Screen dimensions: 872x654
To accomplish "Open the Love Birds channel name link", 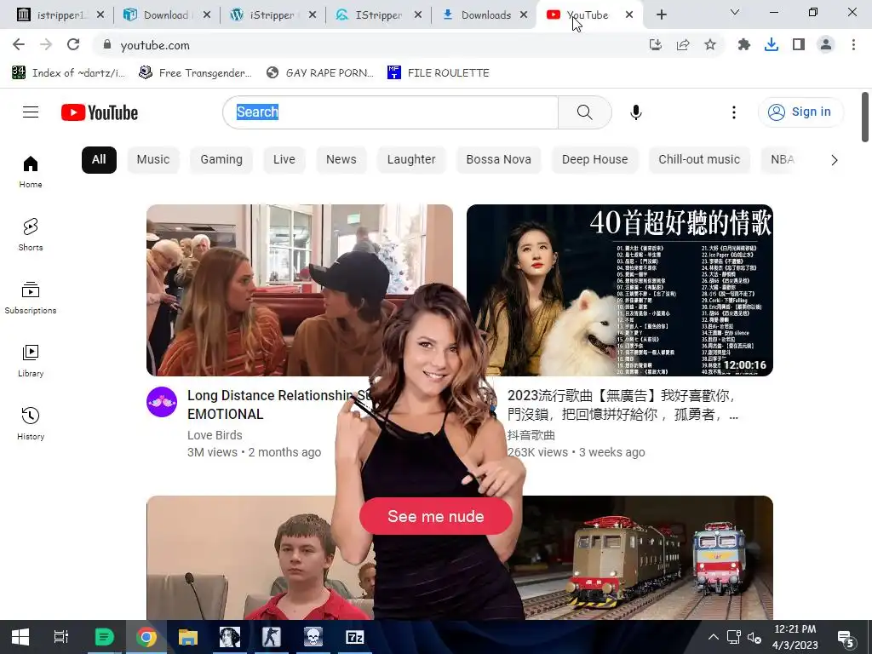I will tap(215, 435).
